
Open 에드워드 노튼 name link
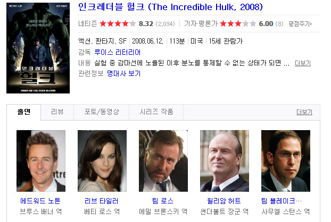point(40,201)
